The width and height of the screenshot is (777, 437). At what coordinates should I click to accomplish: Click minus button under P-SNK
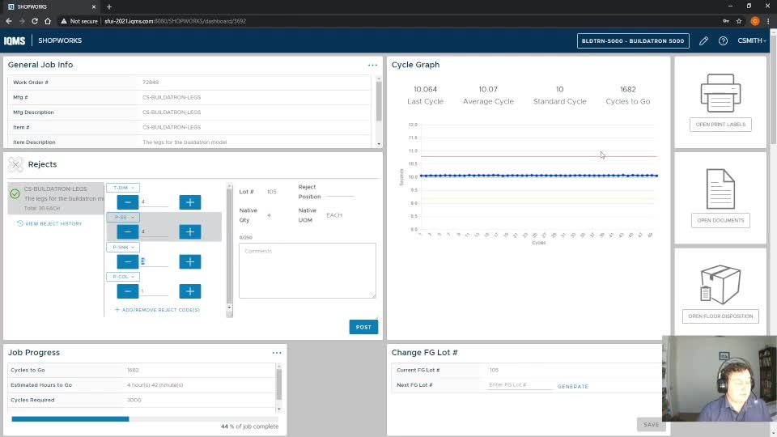(x=128, y=261)
